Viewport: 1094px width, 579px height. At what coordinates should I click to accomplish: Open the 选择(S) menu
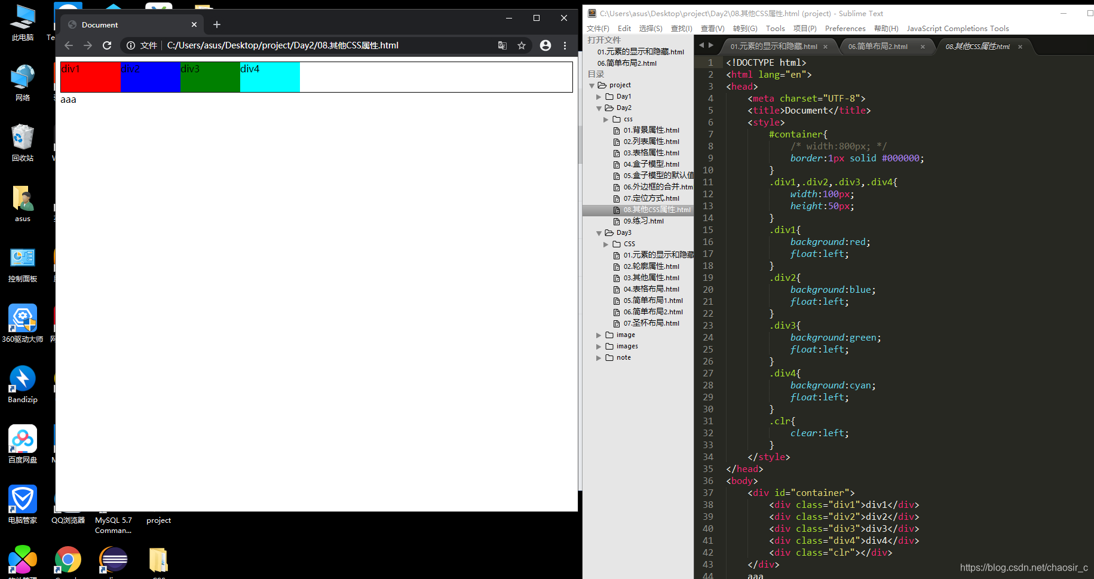(x=651, y=29)
